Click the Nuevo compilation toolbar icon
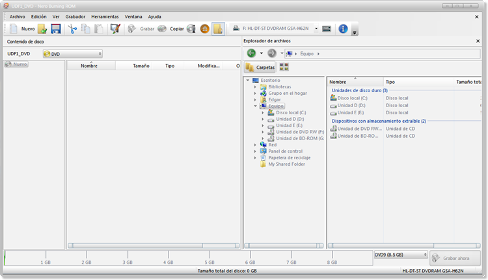Viewport: 488px width, 280px height. 14,29
